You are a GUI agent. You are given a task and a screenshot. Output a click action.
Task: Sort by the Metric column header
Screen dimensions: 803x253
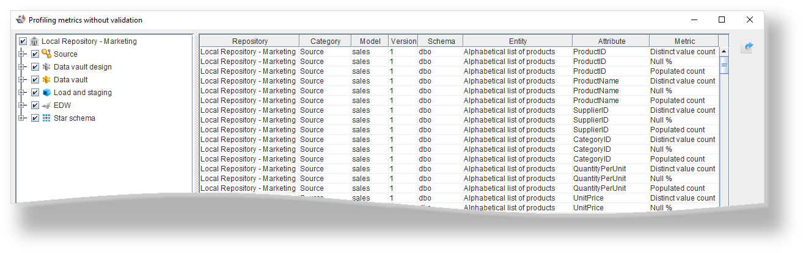[x=684, y=41]
